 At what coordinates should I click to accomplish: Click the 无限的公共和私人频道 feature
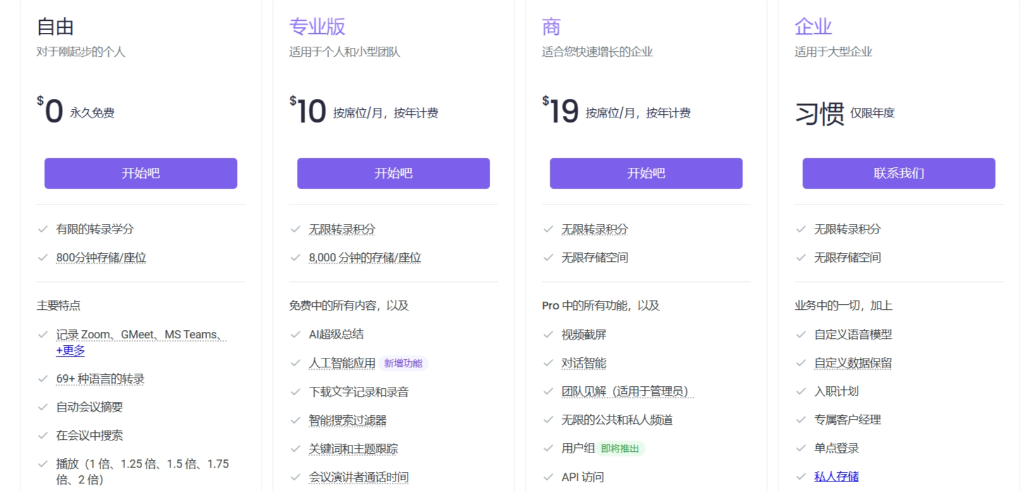[x=617, y=420]
